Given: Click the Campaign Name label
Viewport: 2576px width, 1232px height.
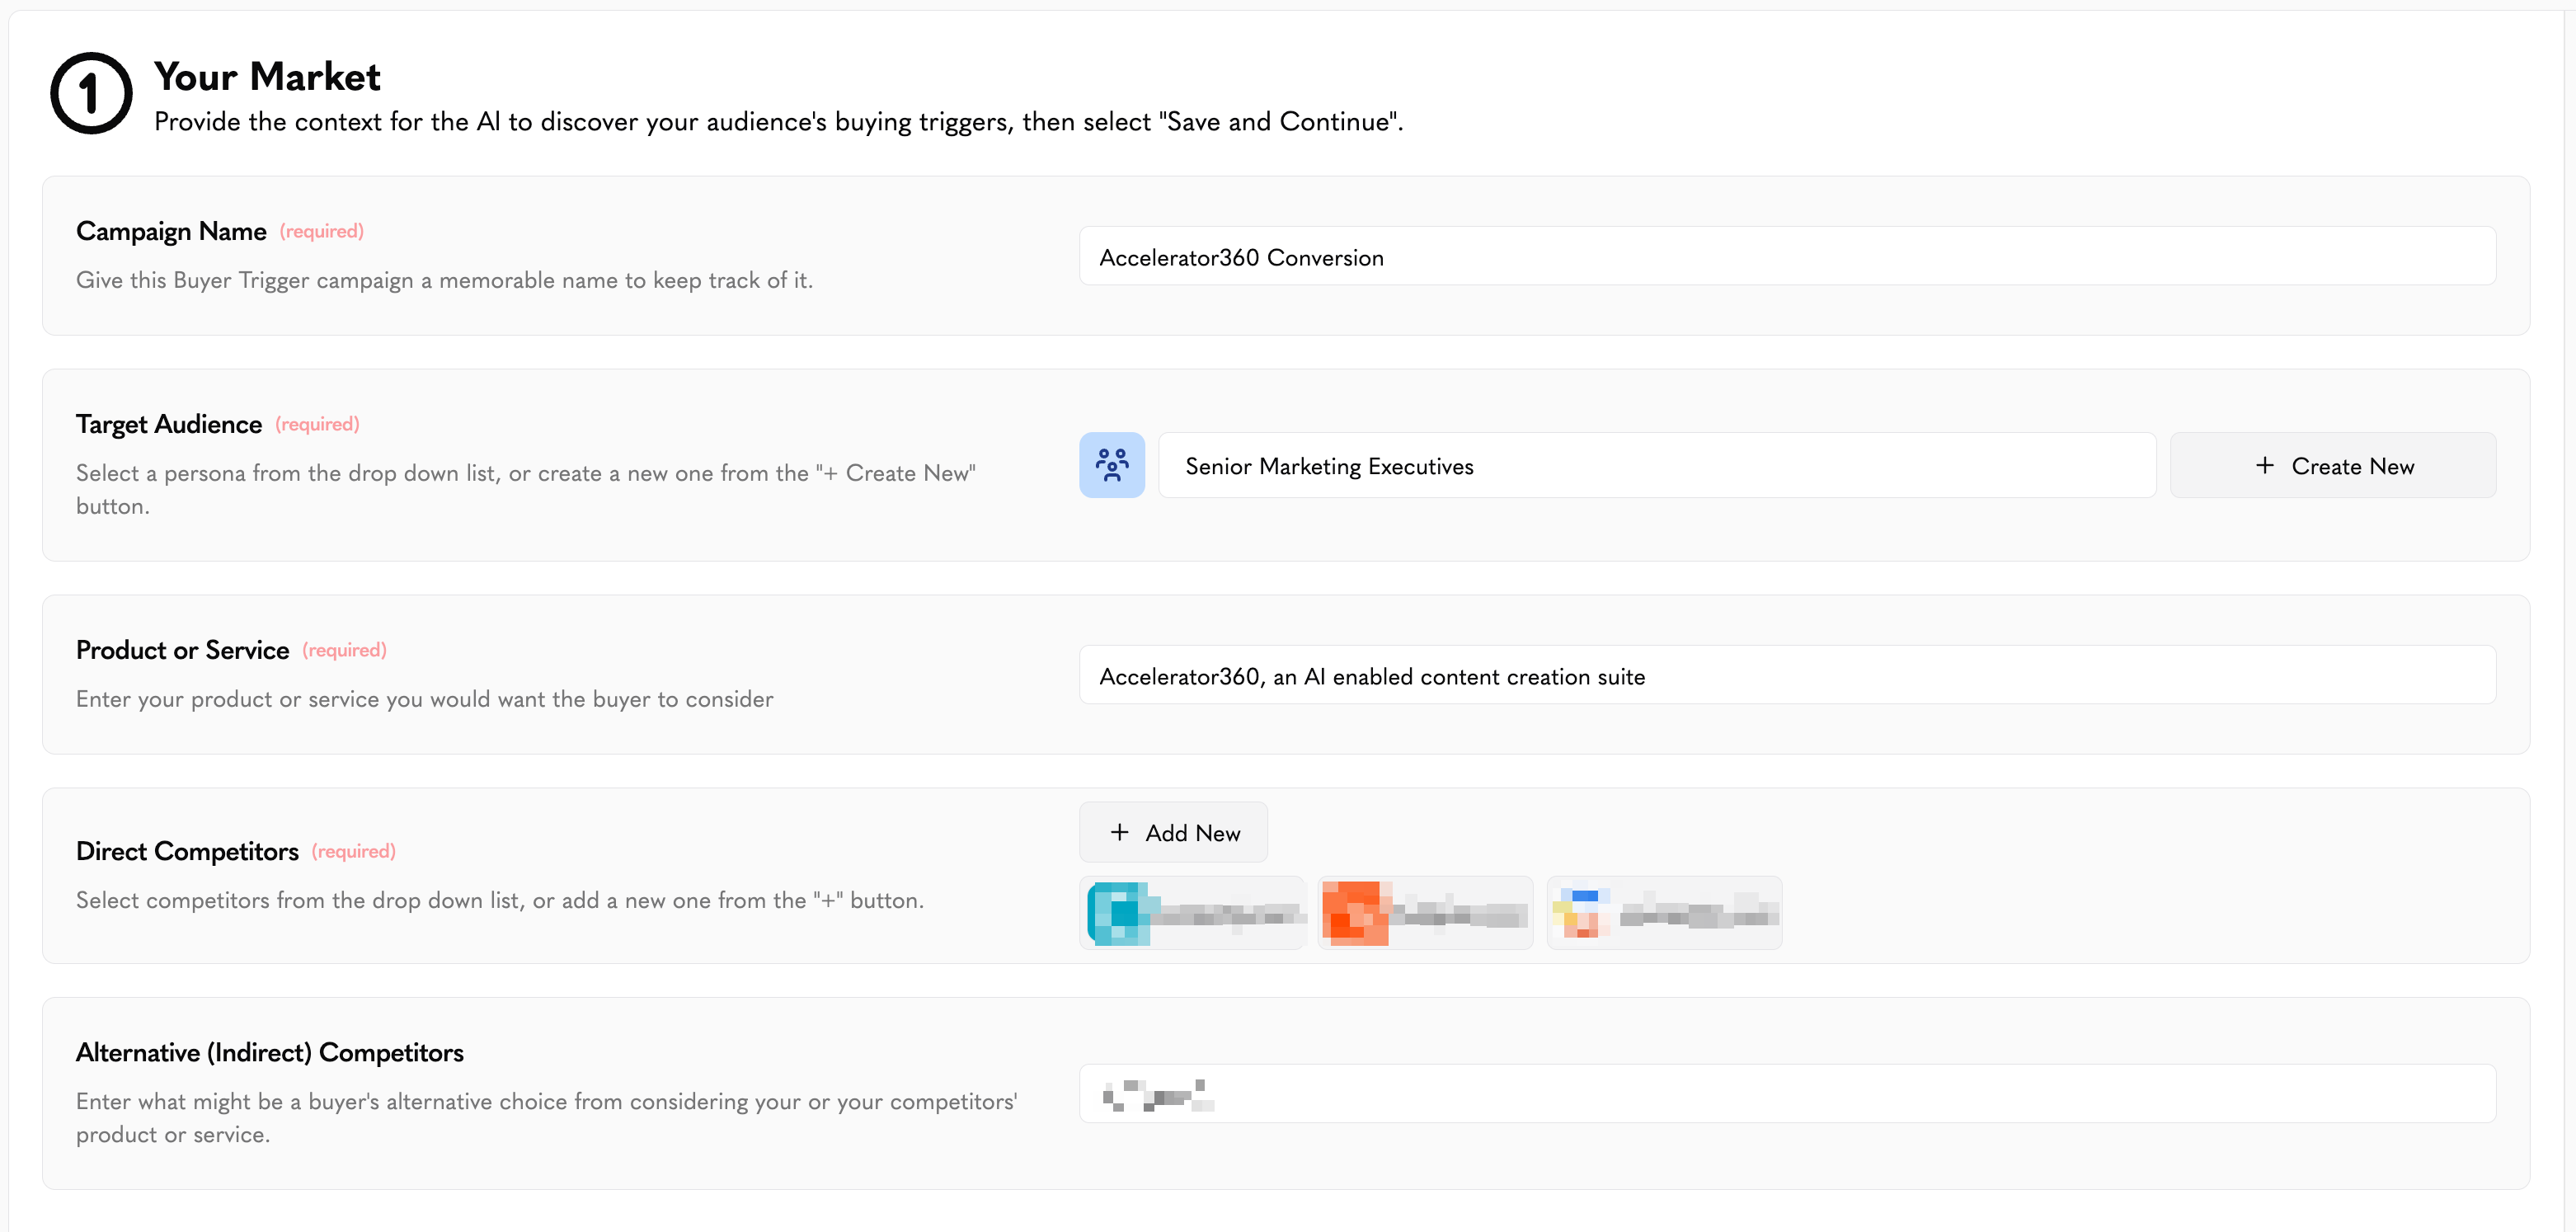Looking at the screenshot, I should pyautogui.click(x=171, y=231).
